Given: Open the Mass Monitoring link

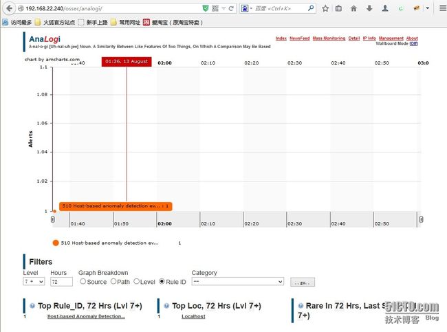Looking at the screenshot, I should [329, 38].
